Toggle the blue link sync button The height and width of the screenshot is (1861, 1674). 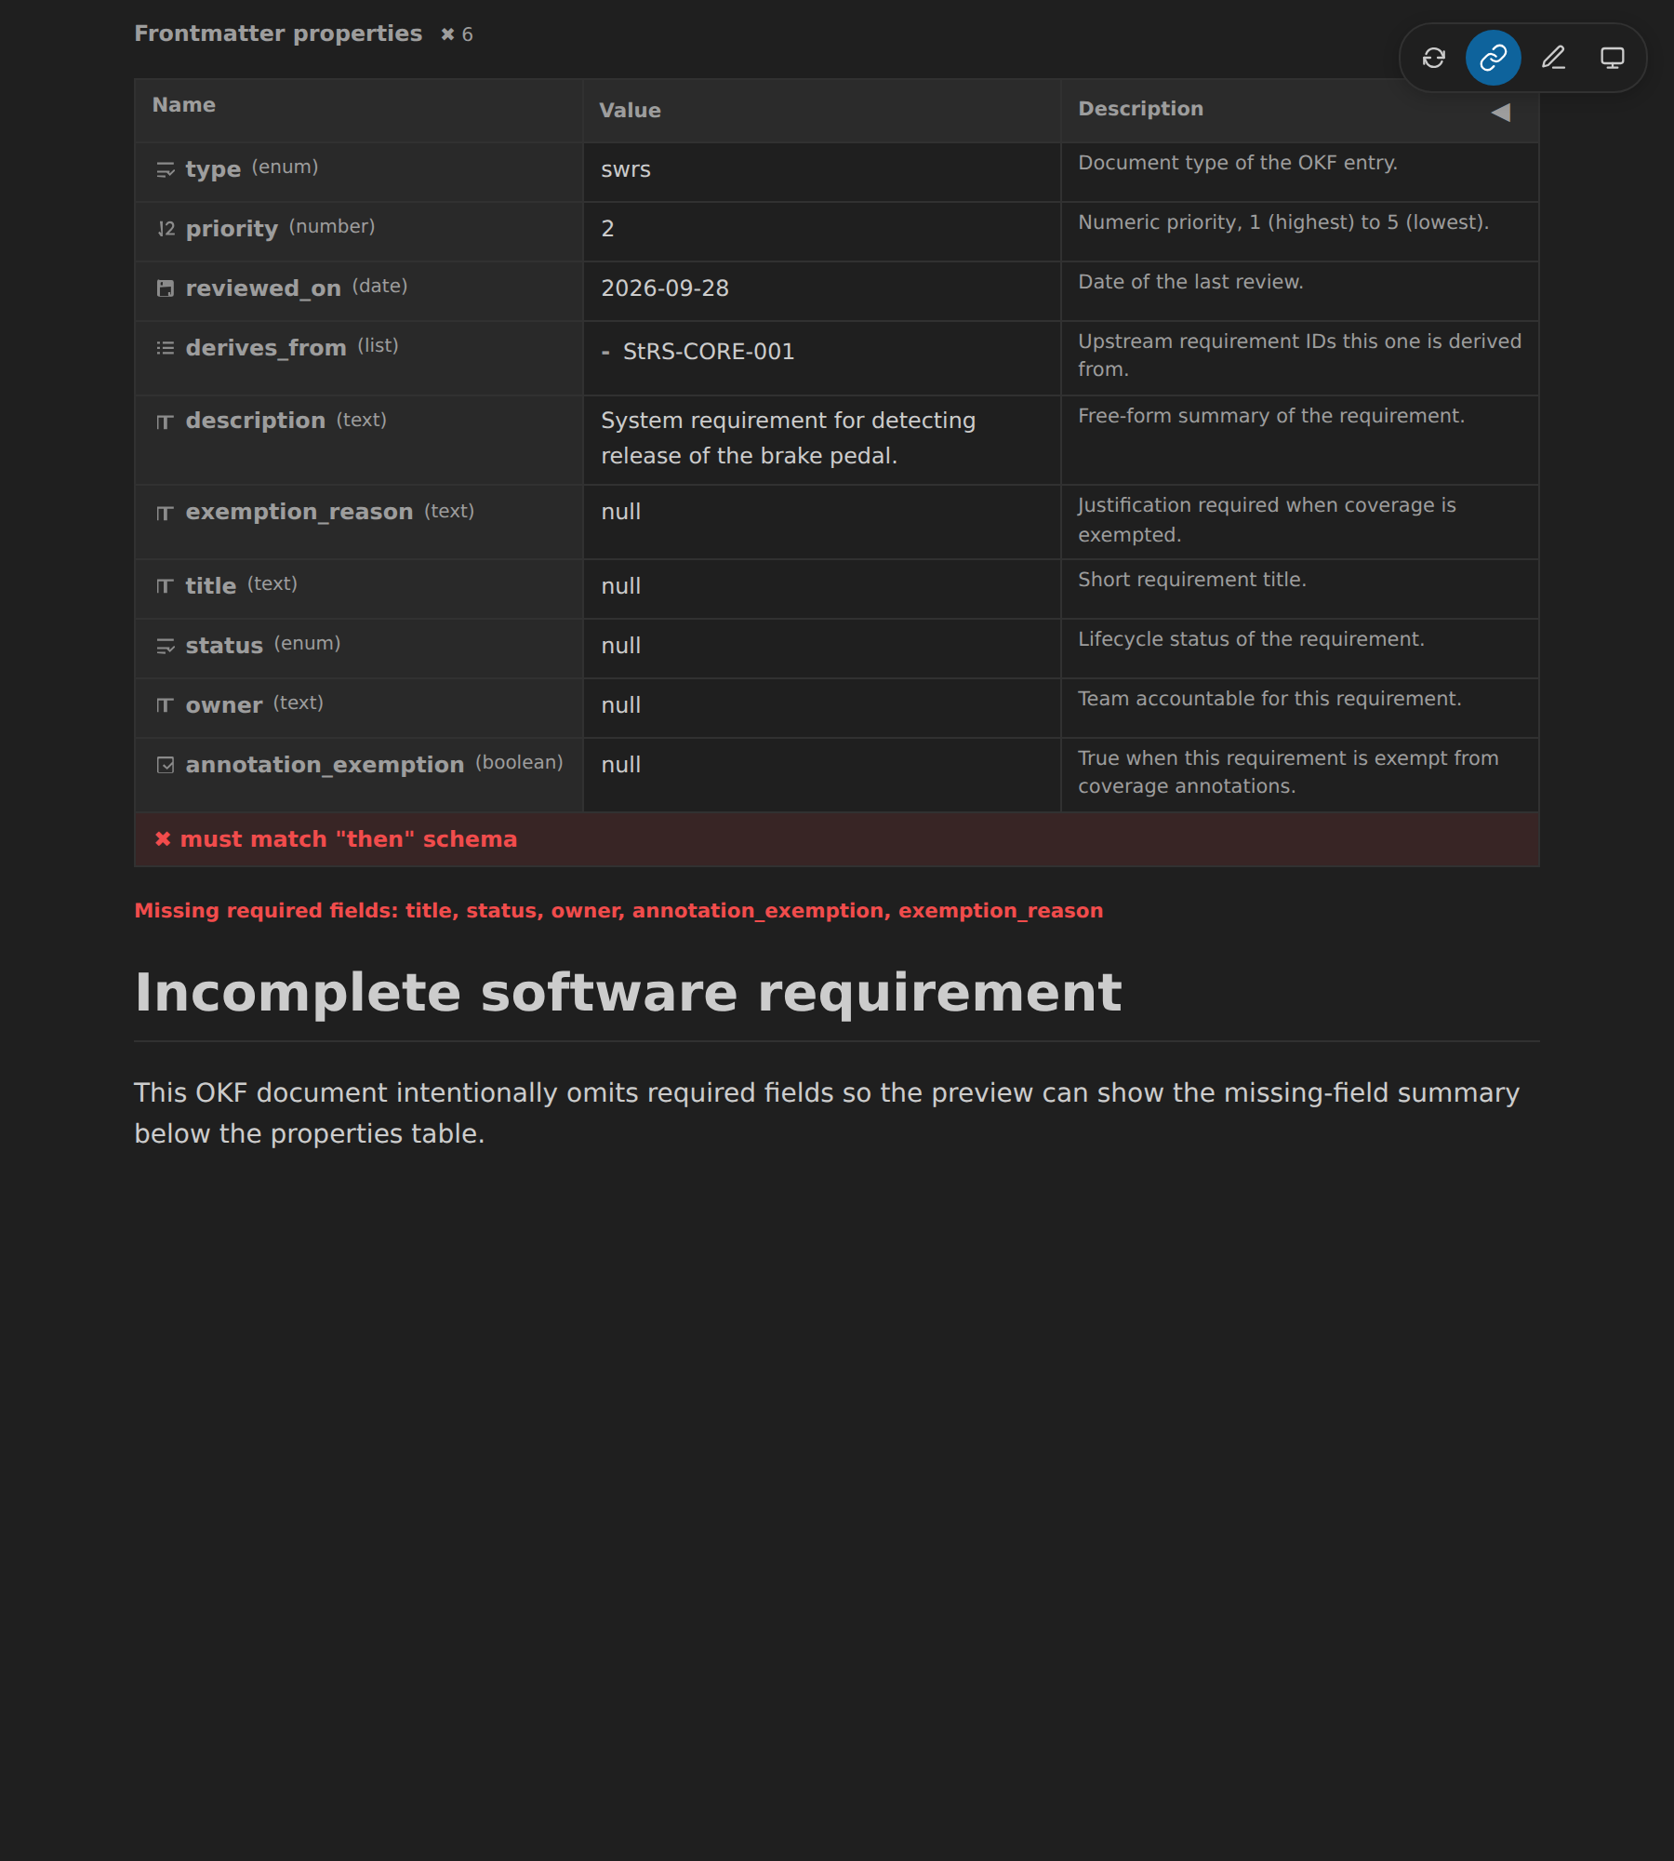1494,58
